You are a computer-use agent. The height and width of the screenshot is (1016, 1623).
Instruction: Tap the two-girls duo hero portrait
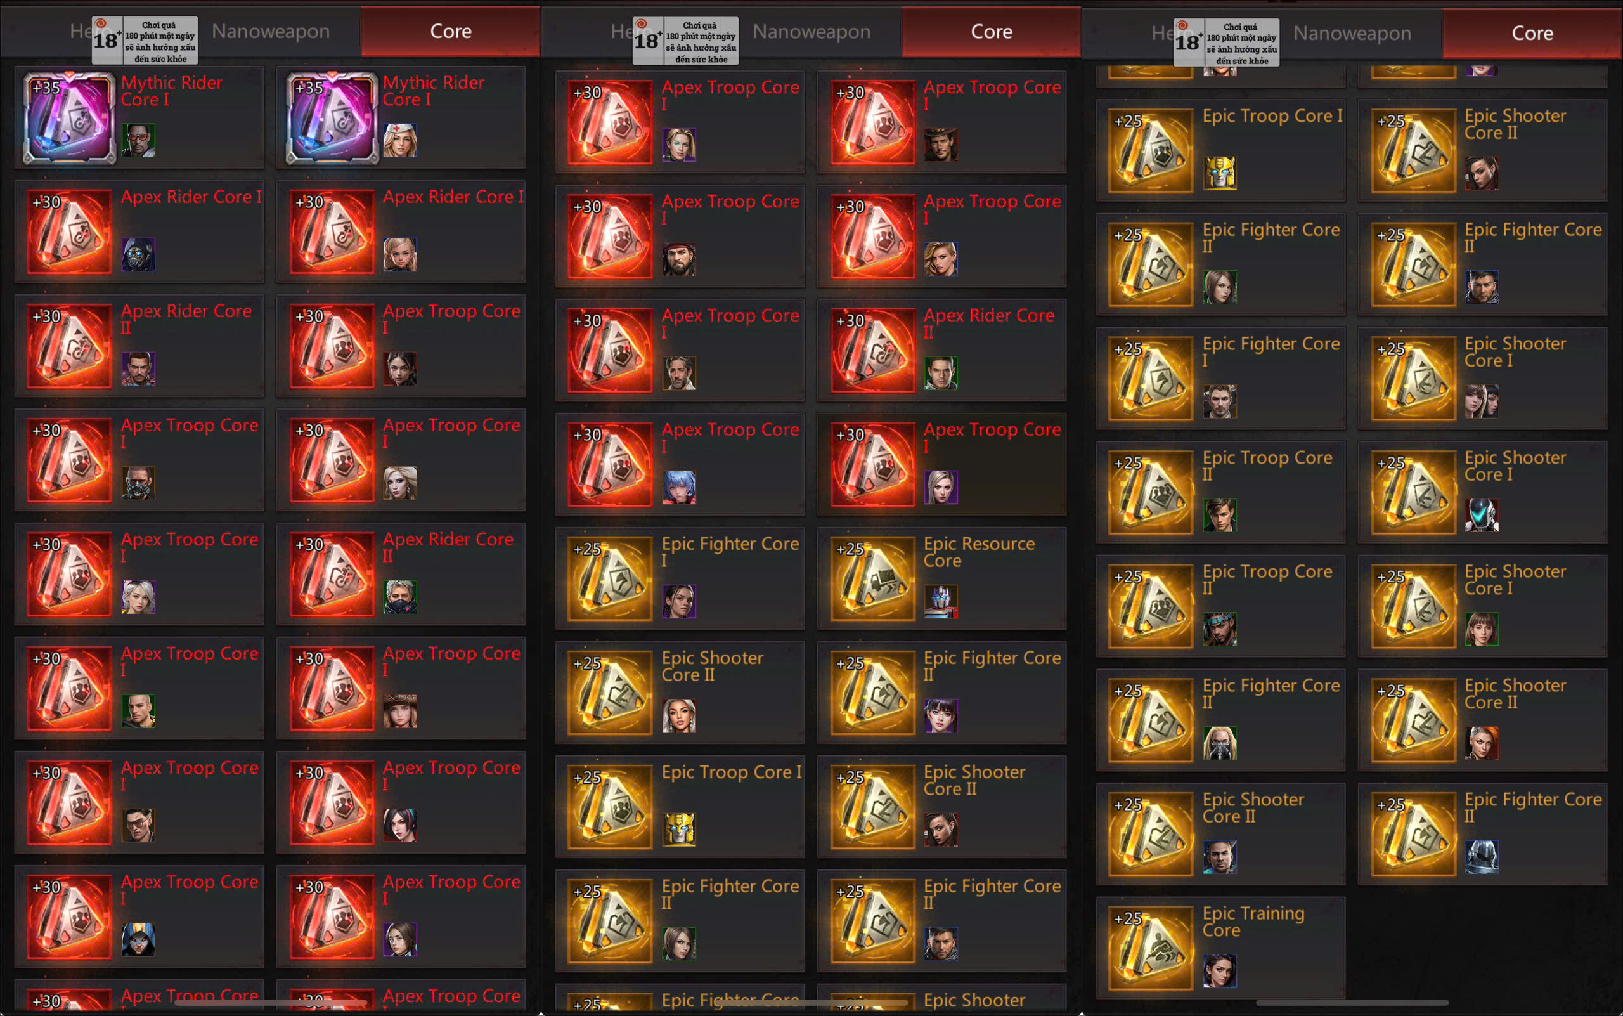click(x=1481, y=401)
